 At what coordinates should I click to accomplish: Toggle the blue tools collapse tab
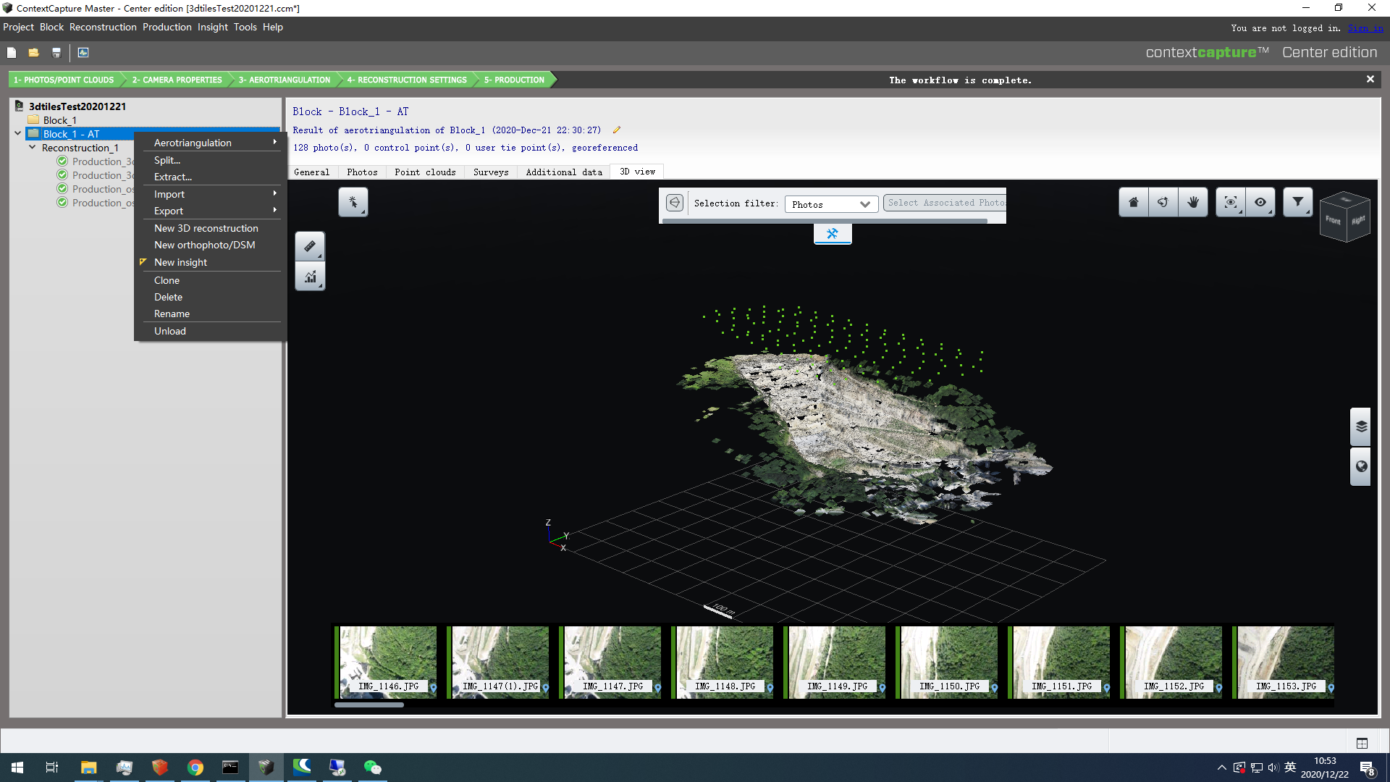pos(833,233)
